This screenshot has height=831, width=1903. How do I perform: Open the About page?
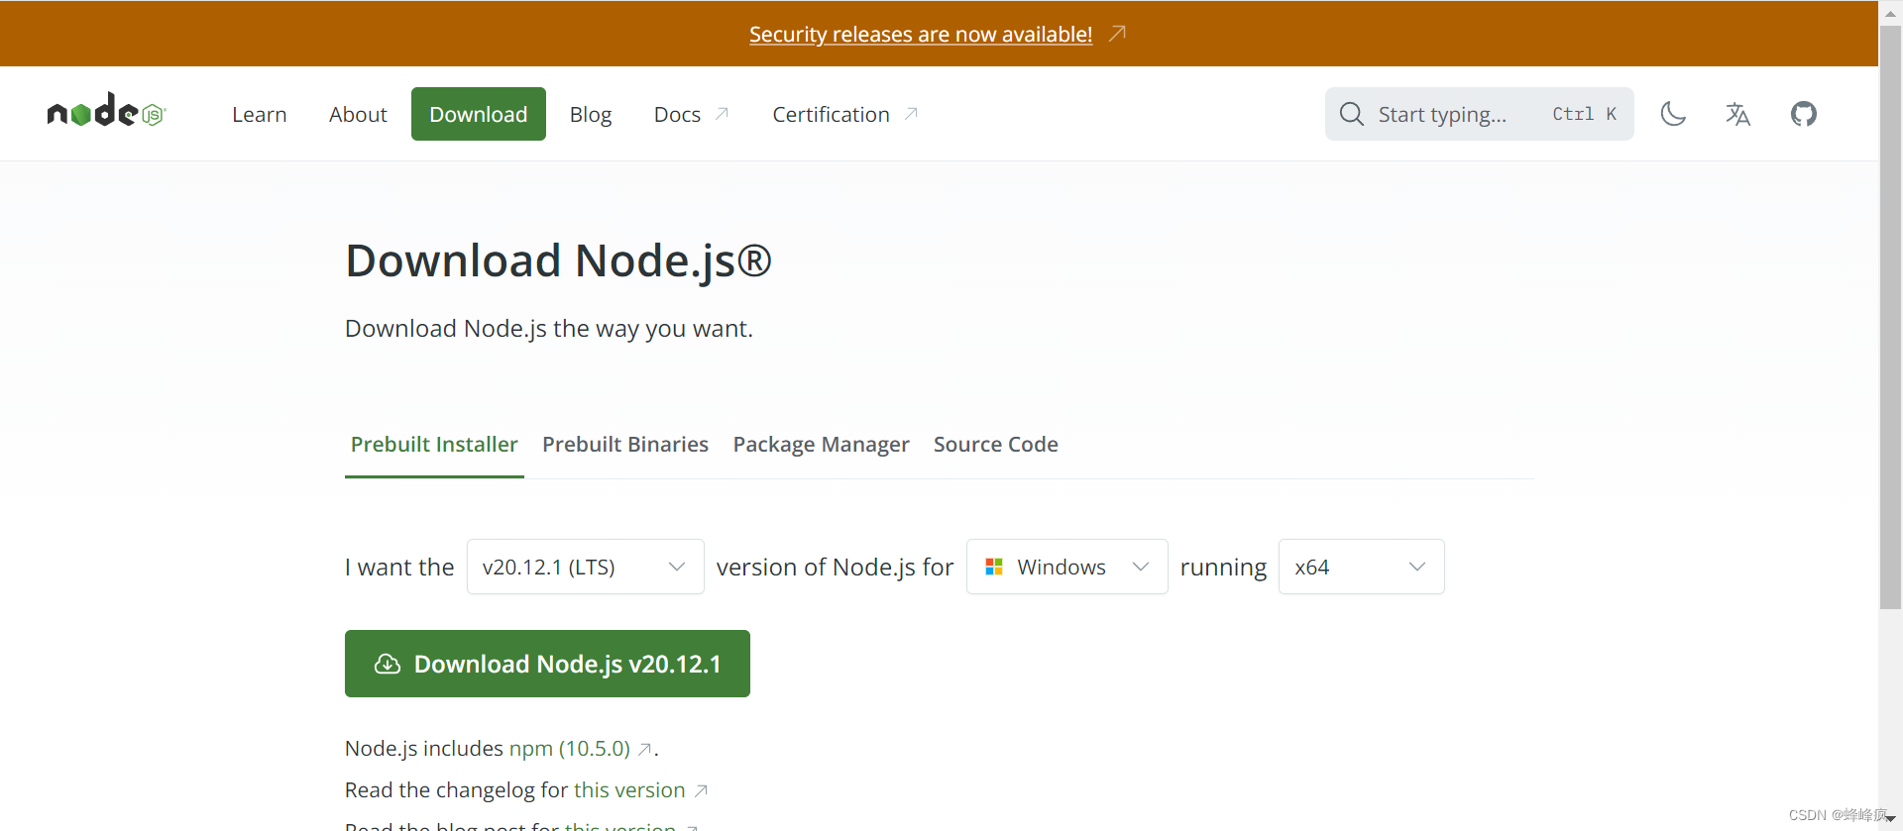[358, 114]
